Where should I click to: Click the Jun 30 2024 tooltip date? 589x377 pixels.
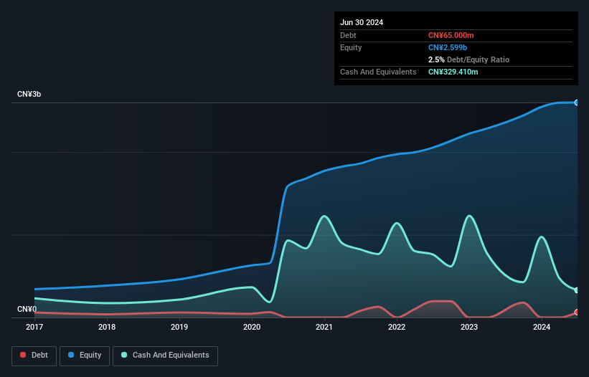point(362,22)
